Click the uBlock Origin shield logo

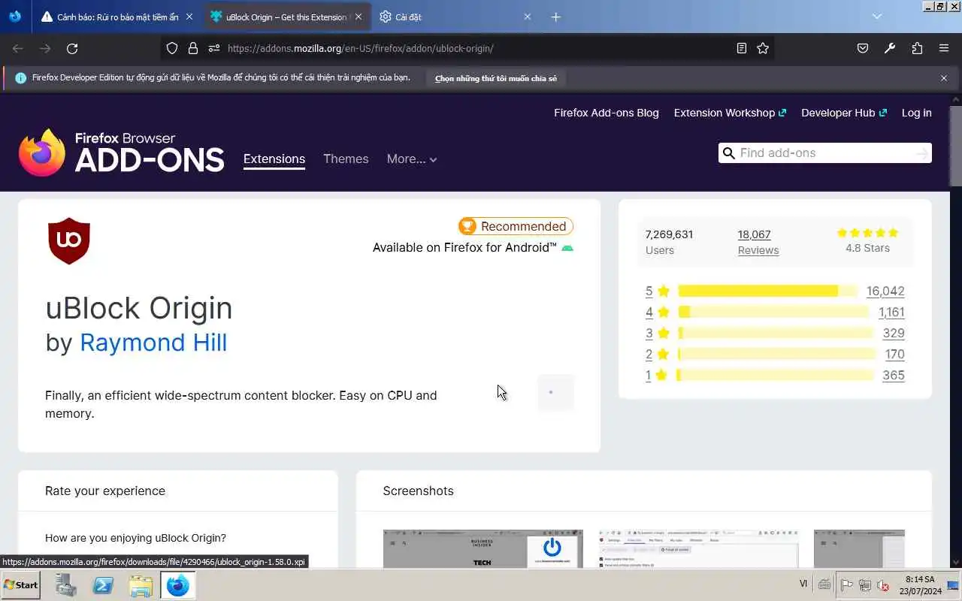click(69, 240)
